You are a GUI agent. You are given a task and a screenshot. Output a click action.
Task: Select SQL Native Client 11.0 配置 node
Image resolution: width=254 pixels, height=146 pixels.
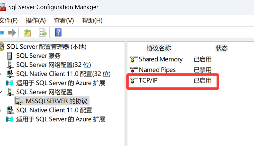tap(54, 110)
